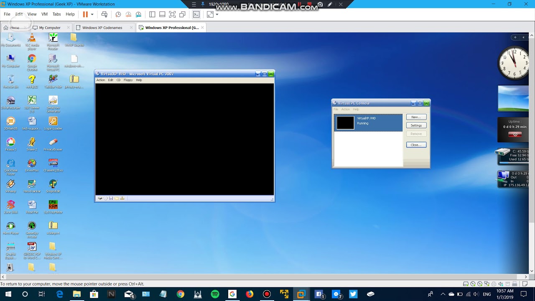This screenshot has height=301, width=535.
Task: Select Zune Stick desktop icon
Action: 11,207
